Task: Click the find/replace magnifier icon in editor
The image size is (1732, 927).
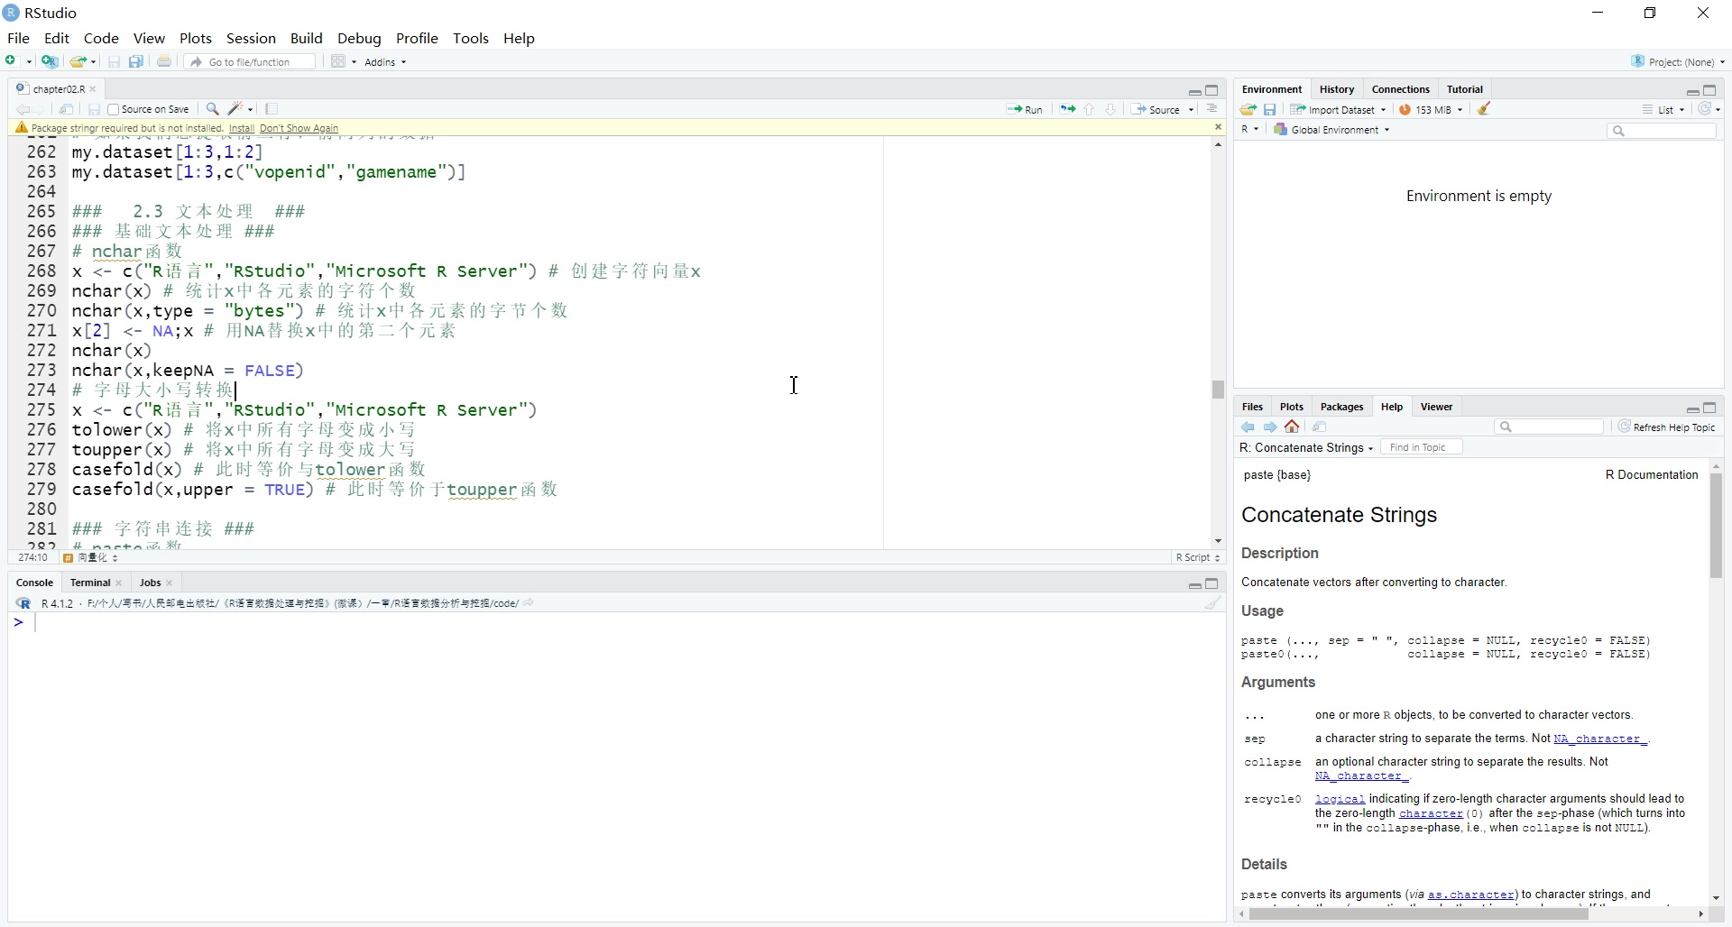Action: click(x=213, y=109)
